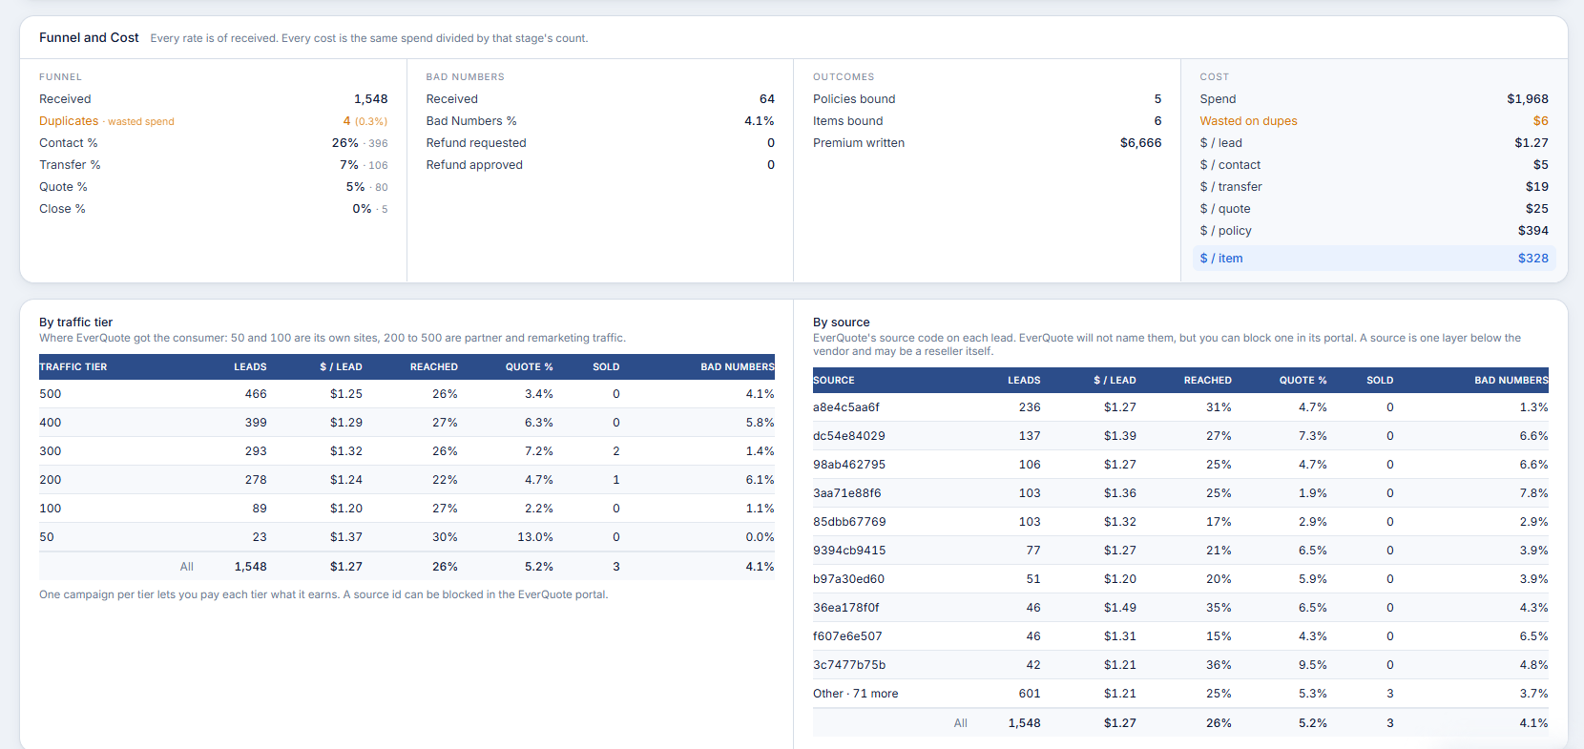Click the "Funnel and Cost" heading
This screenshot has width=1584, height=749.
[x=89, y=38]
